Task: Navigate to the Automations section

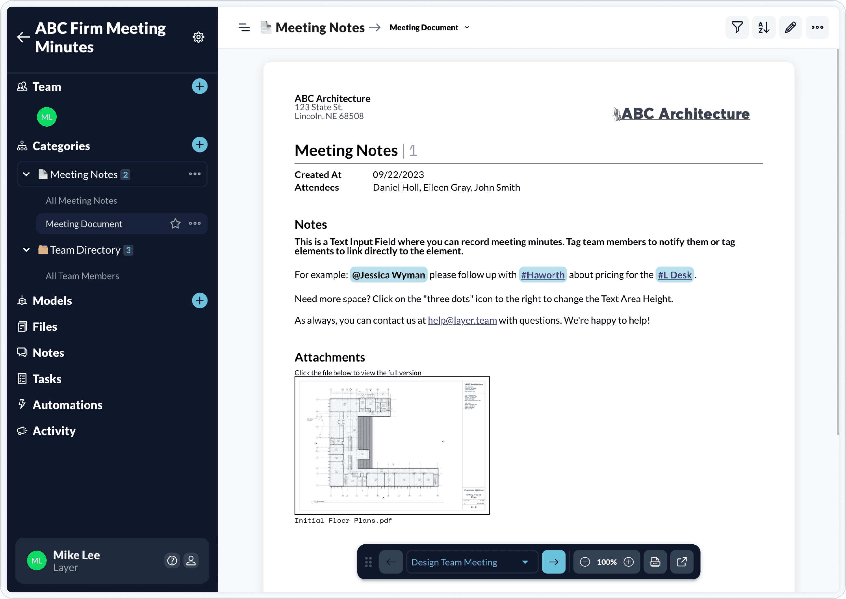Action: [67, 404]
